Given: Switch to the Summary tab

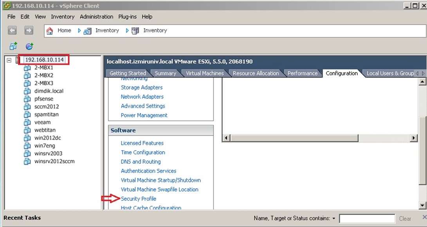Looking at the screenshot, I should [x=165, y=73].
